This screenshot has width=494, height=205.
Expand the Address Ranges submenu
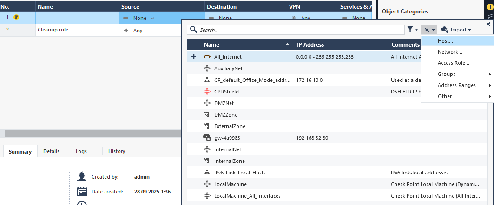pos(457,85)
